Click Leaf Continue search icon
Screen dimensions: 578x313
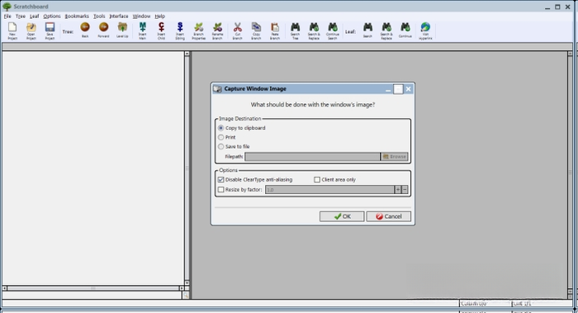pyautogui.click(x=405, y=30)
